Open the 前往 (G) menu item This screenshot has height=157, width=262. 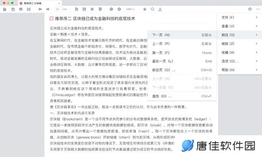tap(239, 35)
